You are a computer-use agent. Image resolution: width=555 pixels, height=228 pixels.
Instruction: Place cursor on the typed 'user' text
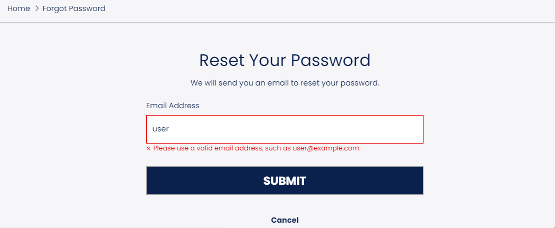161,129
